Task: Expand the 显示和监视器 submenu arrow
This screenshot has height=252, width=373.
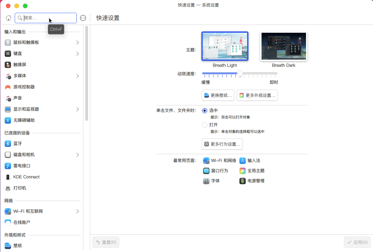Action: [x=77, y=109]
